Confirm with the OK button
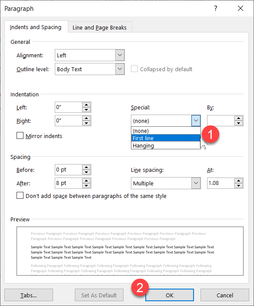The height and width of the screenshot is (306, 254). coord(170,295)
